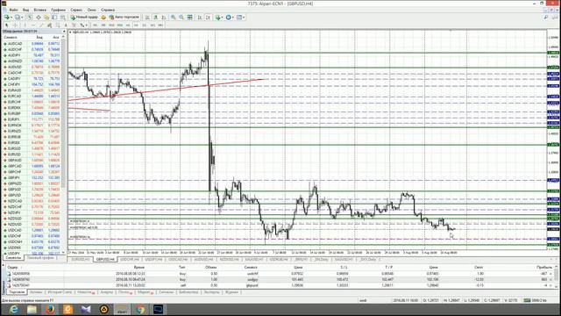Switch timeframe to H4
The width and height of the screenshot is (561, 316).
136,25
